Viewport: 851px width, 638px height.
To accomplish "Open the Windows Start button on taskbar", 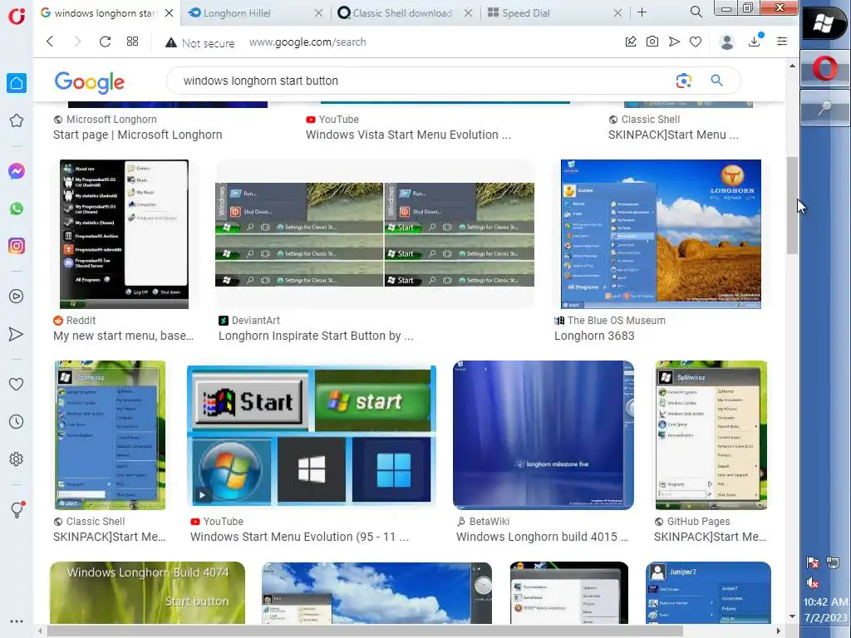I will (x=824, y=22).
